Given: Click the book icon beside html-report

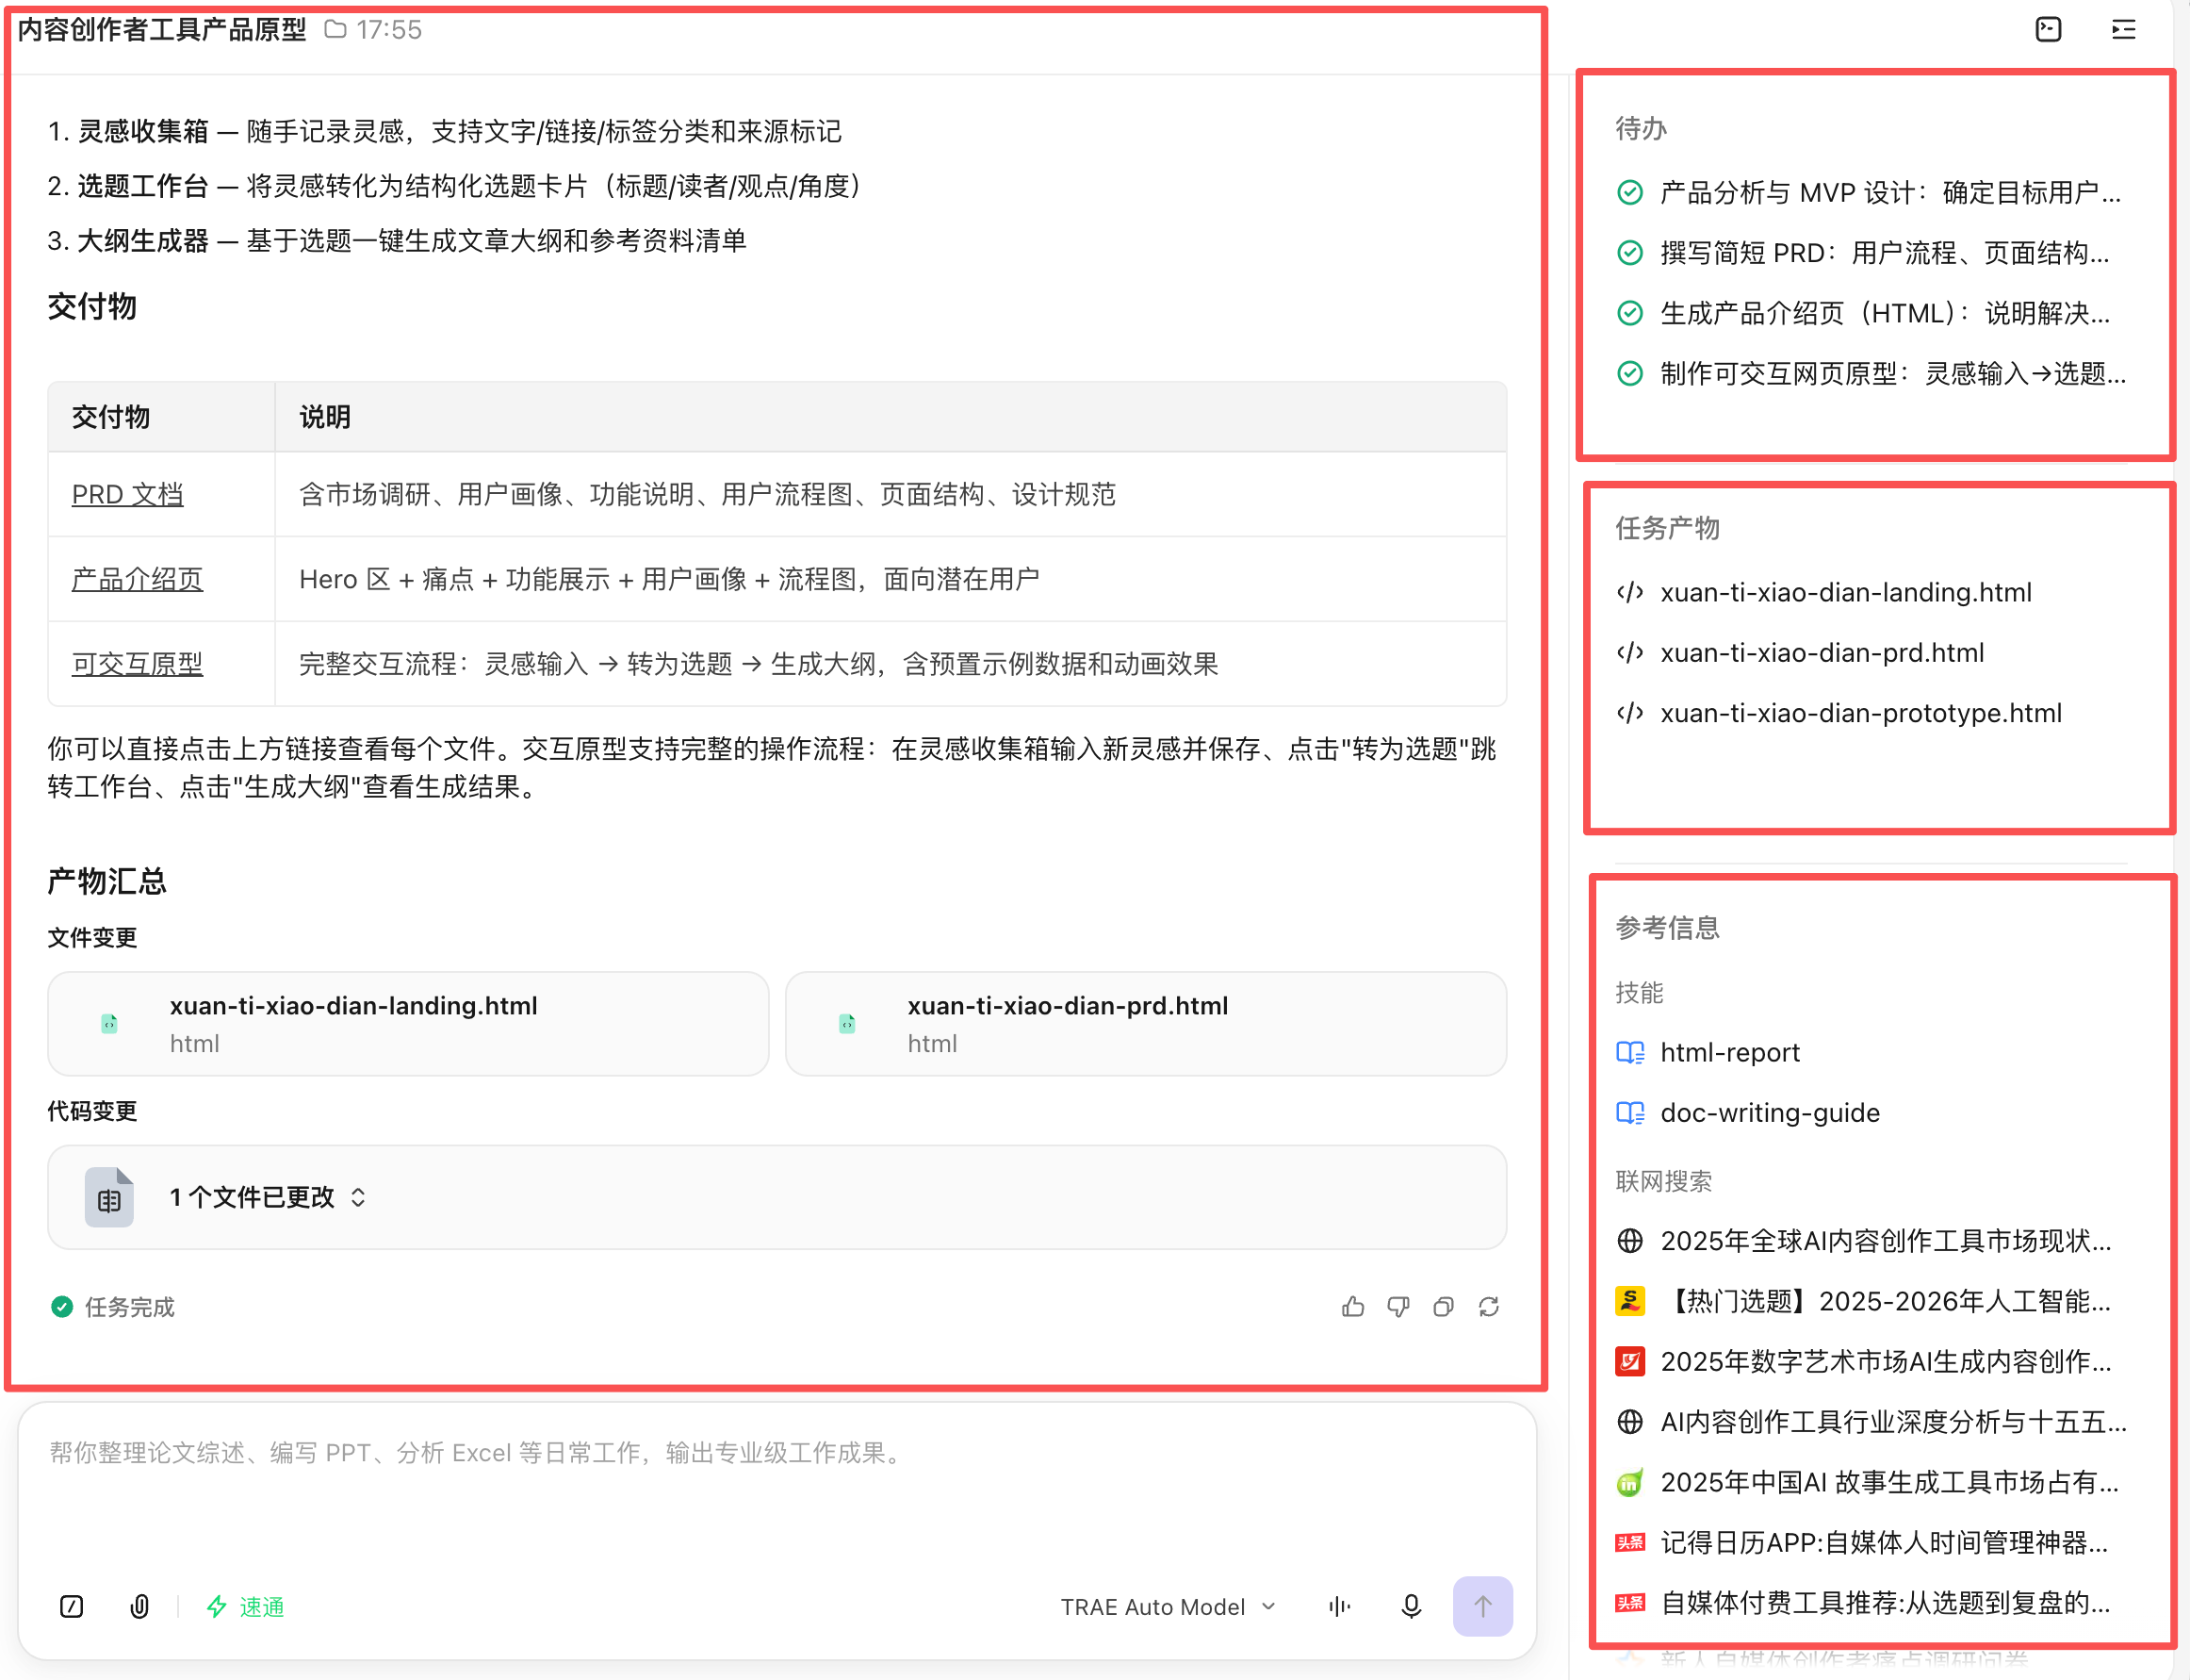Looking at the screenshot, I should pos(1630,1053).
